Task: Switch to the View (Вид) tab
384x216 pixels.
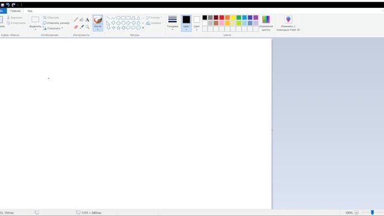Action: pyautogui.click(x=29, y=11)
